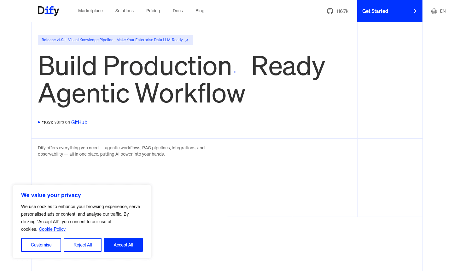The height and width of the screenshot is (271, 454).
Task: Click the blue dot before the stars count
Action: click(x=38, y=122)
